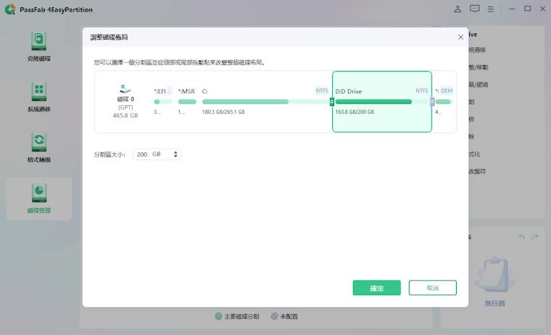The width and height of the screenshot is (551, 335).
Task: Confirm with the green 確定 button
Action: [377, 288]
